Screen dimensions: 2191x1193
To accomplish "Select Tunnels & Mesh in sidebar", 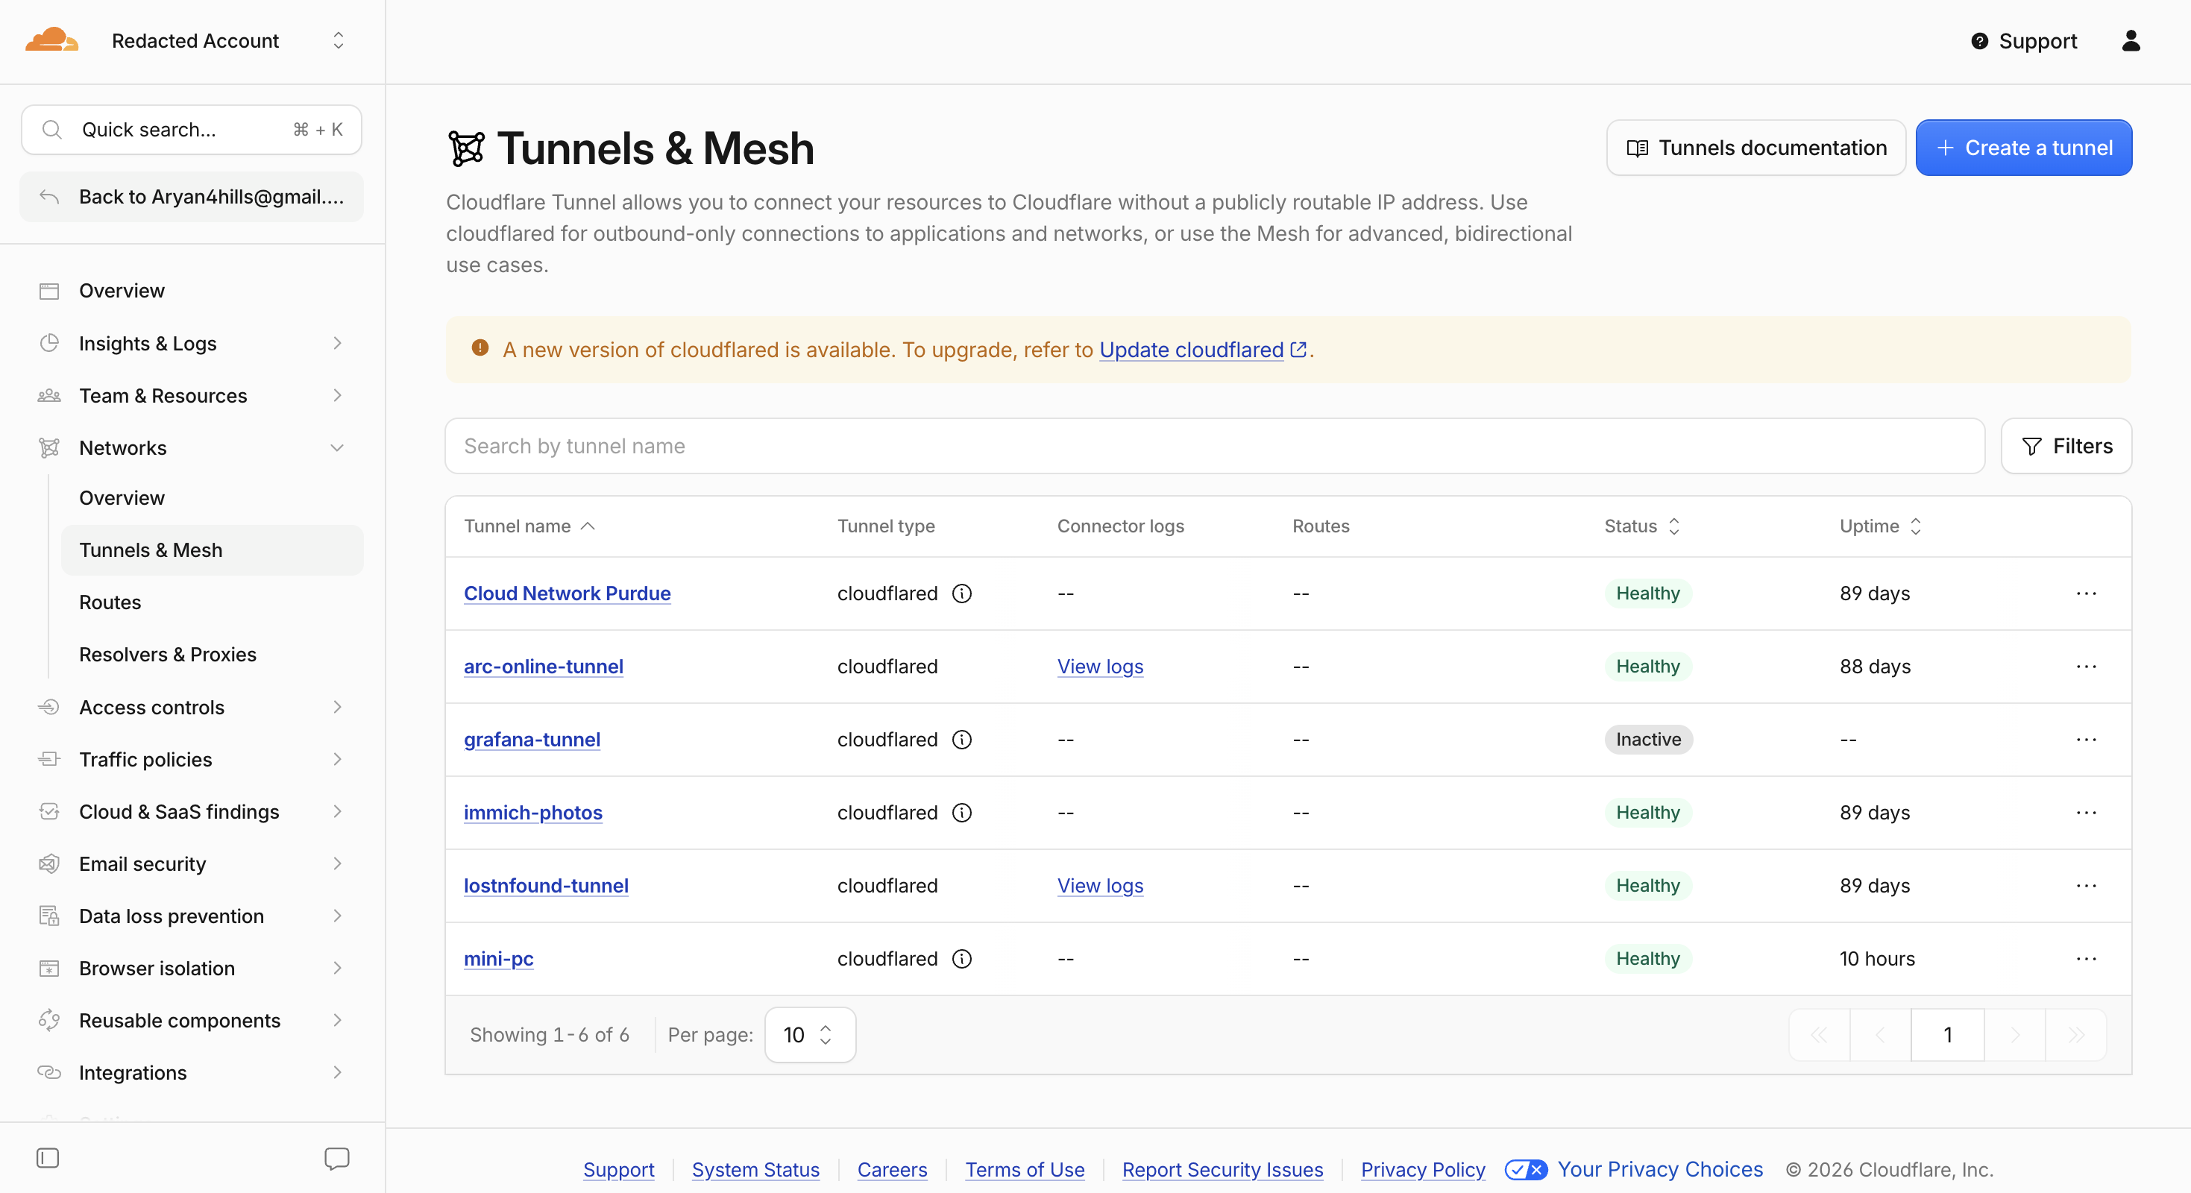I will pyautogui.click(x=213, y=550).
